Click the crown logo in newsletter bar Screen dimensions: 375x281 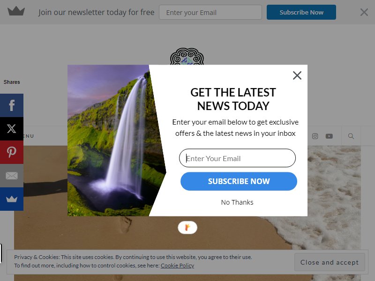(16, 11)
